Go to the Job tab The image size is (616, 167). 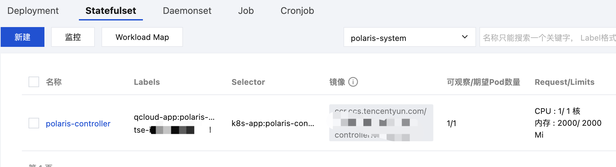246,11
